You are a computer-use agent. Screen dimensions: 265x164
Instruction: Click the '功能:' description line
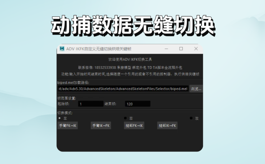coord(130,74)
